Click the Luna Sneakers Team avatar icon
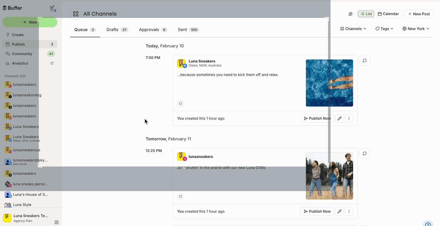The width and height of the screenshot is (440, 226). pos(7,218)
